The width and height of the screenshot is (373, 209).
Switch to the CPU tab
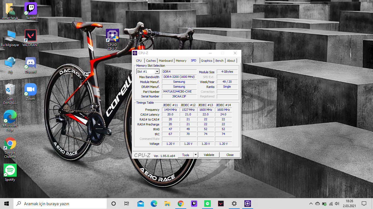(139, 61)
